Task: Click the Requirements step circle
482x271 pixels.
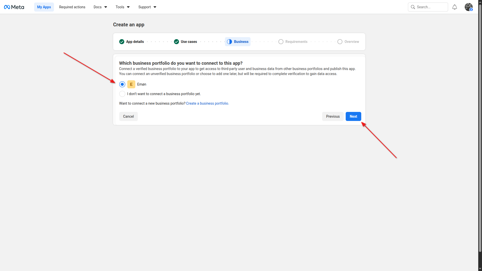Action: coord(281,42)
